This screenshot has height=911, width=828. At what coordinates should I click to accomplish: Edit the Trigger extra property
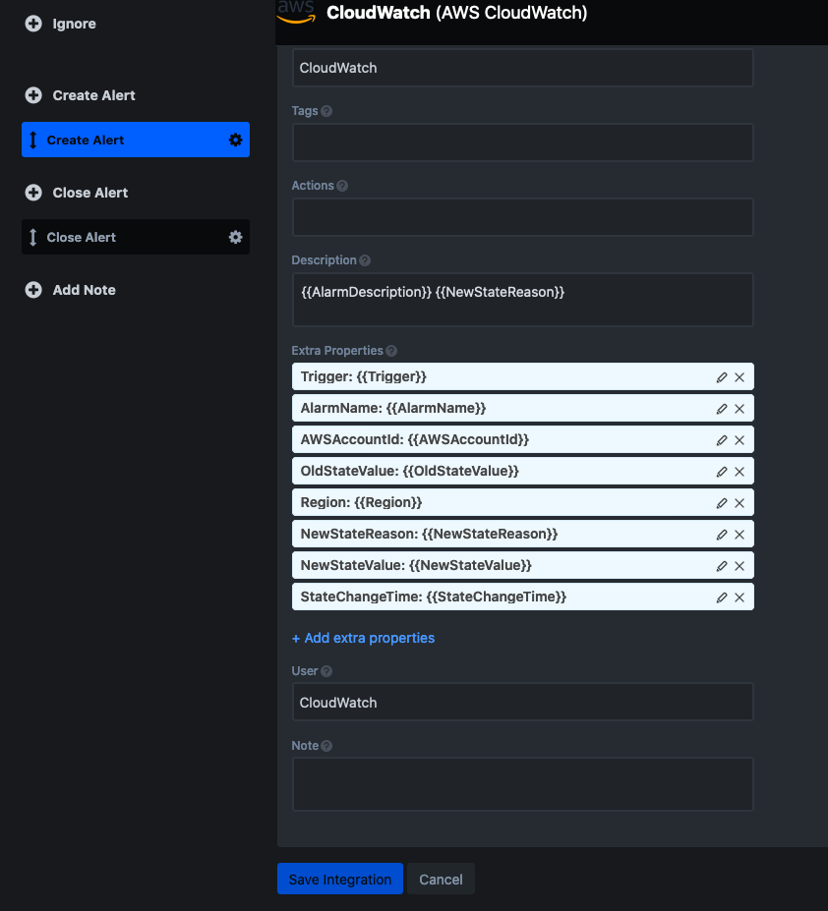click(x=722, y=377)
